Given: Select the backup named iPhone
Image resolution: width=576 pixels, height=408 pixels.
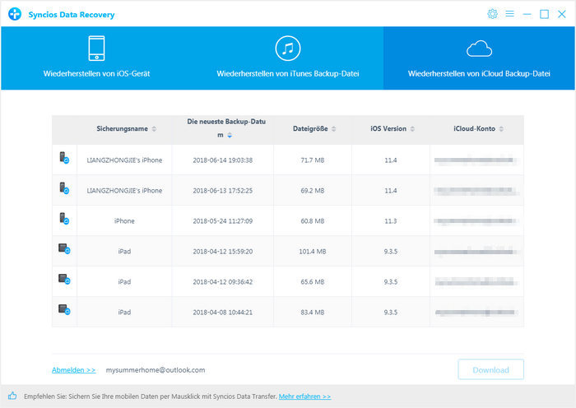Looking at the screenshot, I should tap(124, 221).
